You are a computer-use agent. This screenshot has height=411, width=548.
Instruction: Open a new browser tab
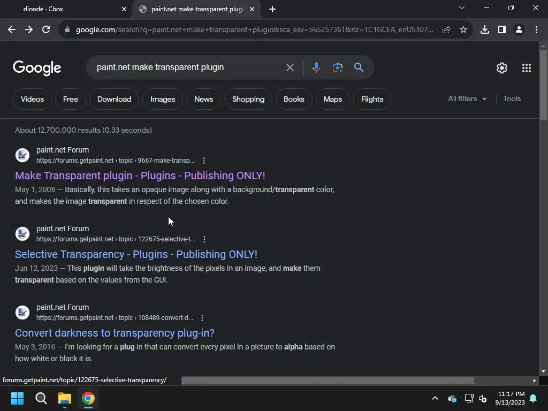pos(272,9)
